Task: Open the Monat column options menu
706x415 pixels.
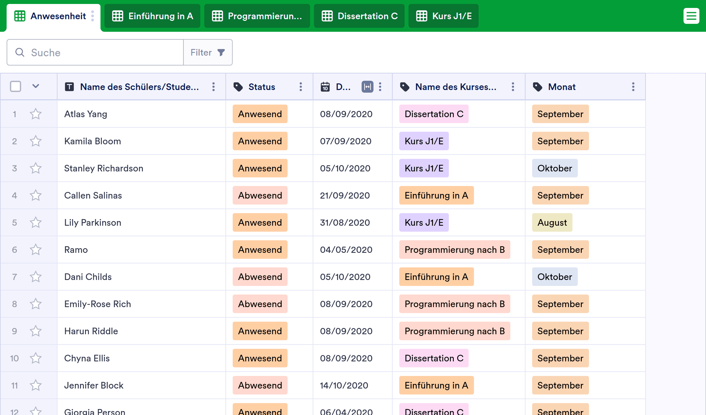Action: [633, 87]
